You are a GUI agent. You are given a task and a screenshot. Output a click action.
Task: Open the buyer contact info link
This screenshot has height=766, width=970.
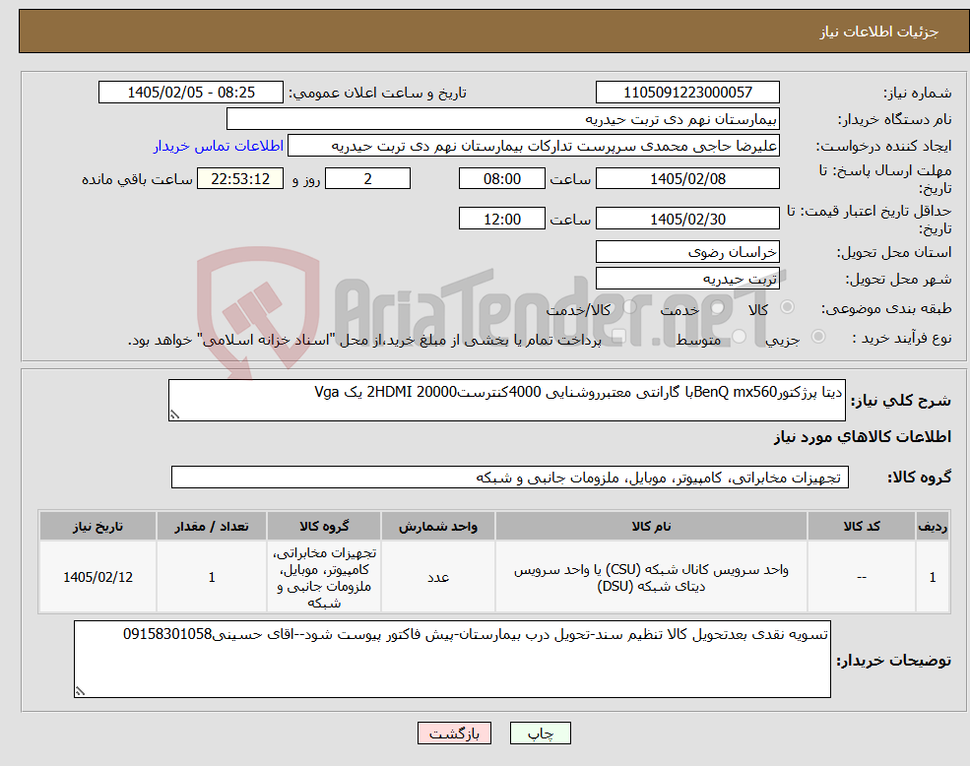[x=219, y=146]
